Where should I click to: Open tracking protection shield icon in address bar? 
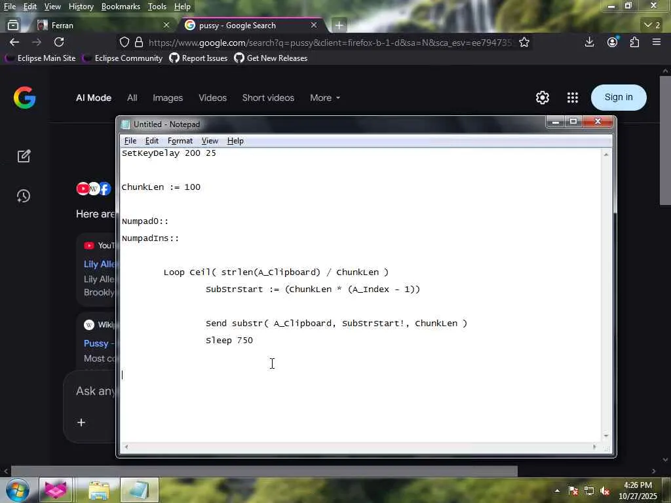click(124, 43)
